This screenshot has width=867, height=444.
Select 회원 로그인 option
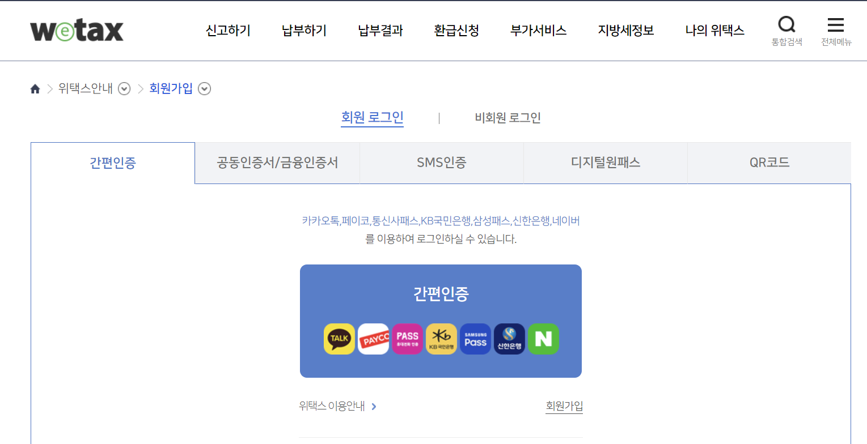(372, 118)
